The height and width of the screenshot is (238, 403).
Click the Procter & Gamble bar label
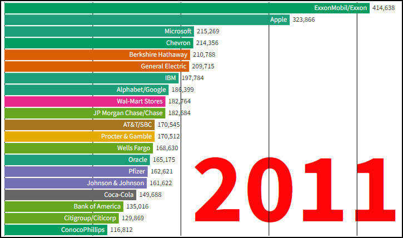[x=126, y=136]
